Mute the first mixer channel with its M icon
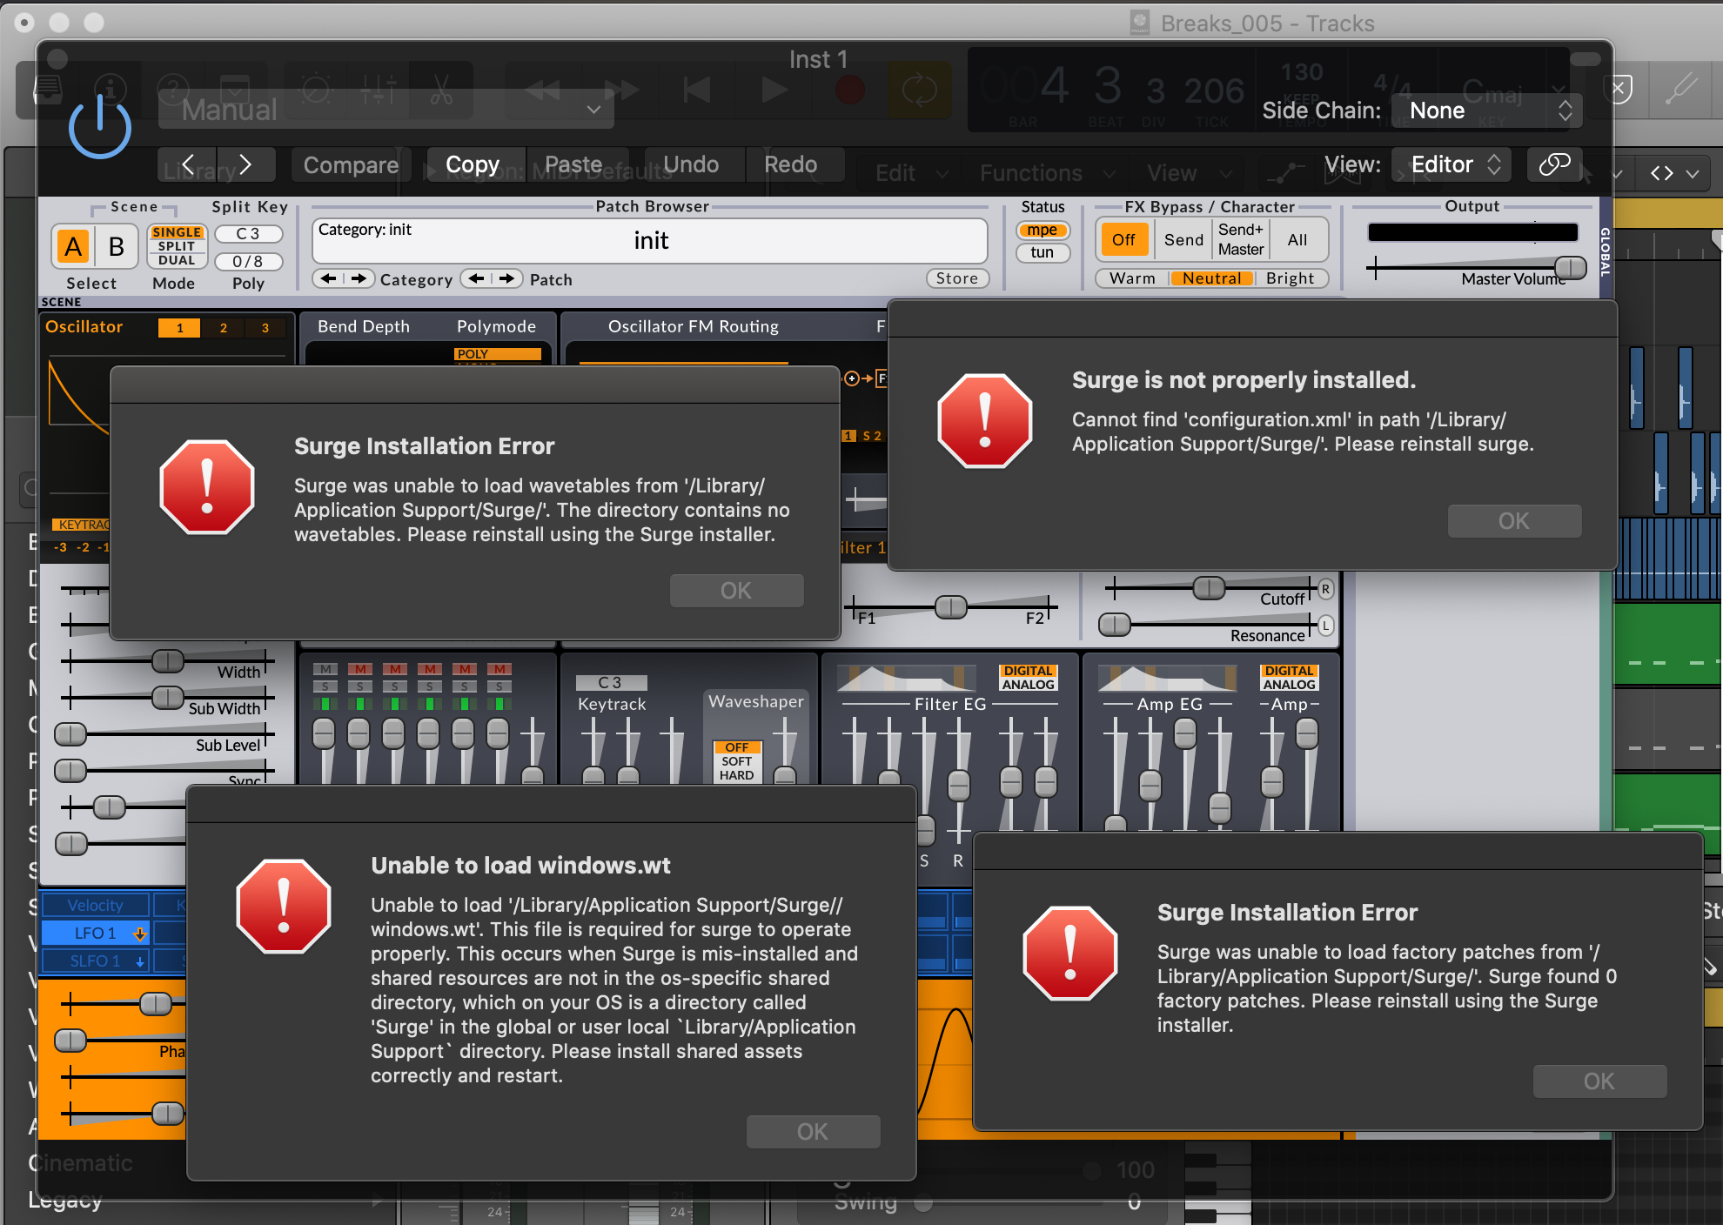 [325, 669]
